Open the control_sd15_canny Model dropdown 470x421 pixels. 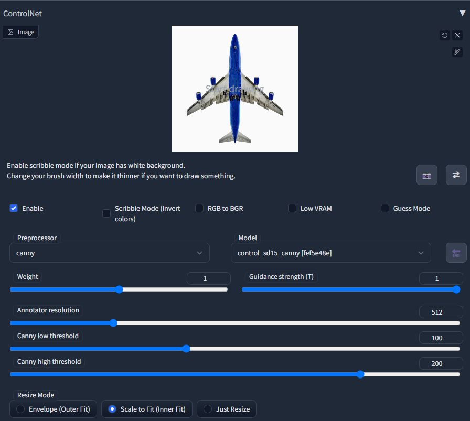point(330,252)
